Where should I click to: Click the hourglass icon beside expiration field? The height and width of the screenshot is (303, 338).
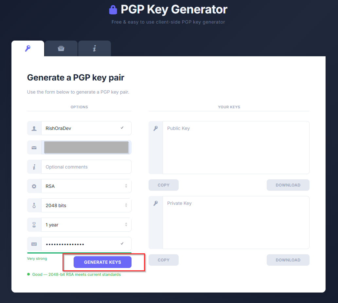click(x=34, y=225)
